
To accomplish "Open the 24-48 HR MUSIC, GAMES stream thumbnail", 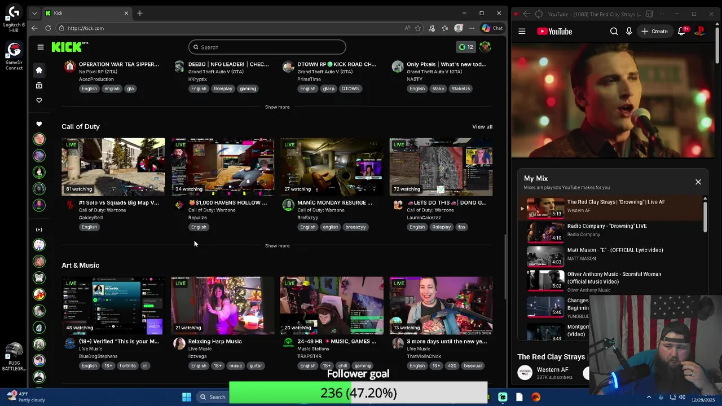I will click(x=332, y=306).
